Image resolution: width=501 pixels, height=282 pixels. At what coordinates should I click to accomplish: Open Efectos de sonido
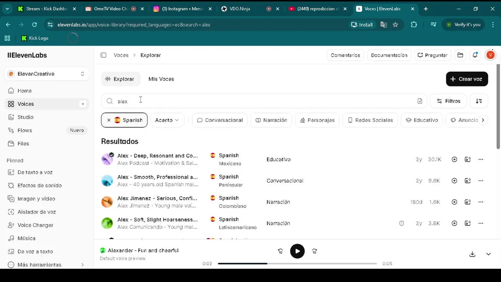pos(47,186)
